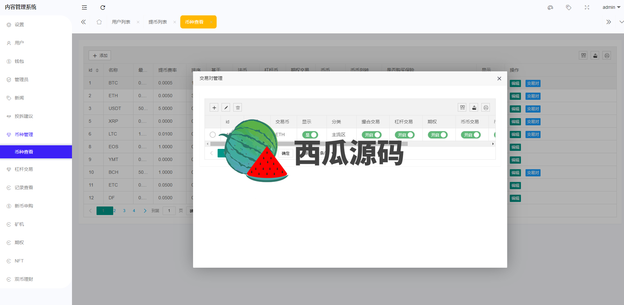Image resolution: width=624 pixels, height=305 pixels.
Task: Open column filter icon in background table
Action: pyautogui.click(x=583, y=55)
